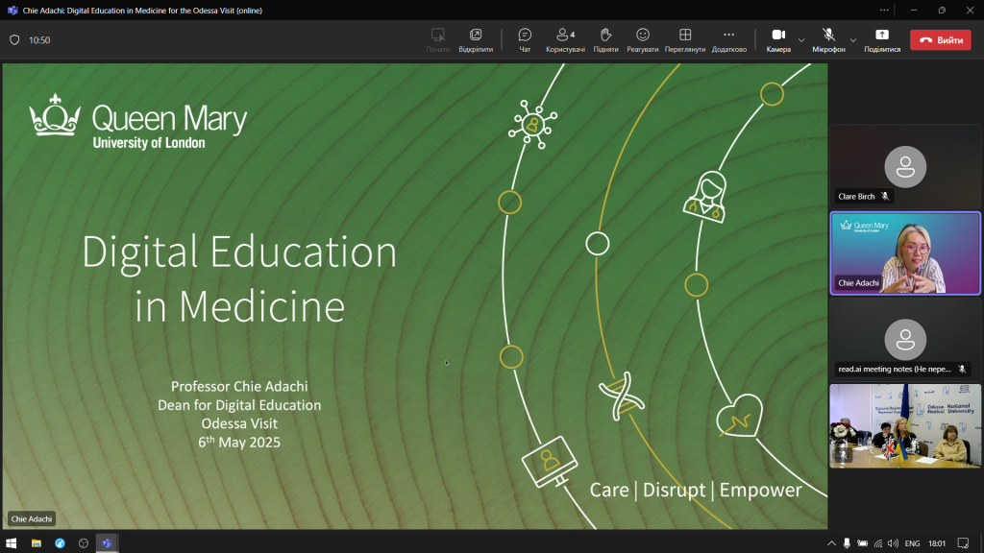Image resolution: width=984 pixels, height=553 pixels.
Task: Click the meeting title in the title bar
Action: [x=142, y=10]
